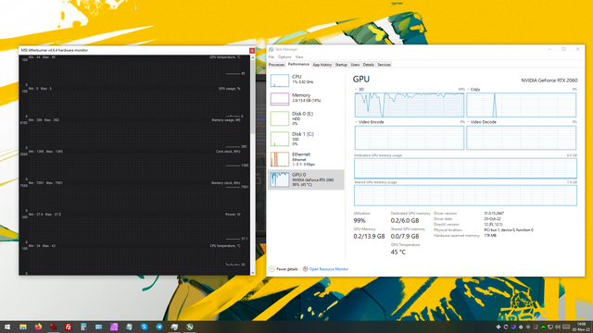The width and height of the screenshot is (593, 333).
Task: Click the Dedicated GPU memory usage graph
Action: [465, 168]
